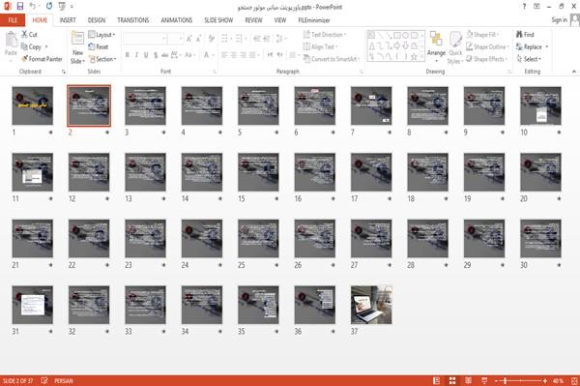Open the Select dropdown in Editing
This screenshot has width=580, height=386.
(x=530, y=59)
